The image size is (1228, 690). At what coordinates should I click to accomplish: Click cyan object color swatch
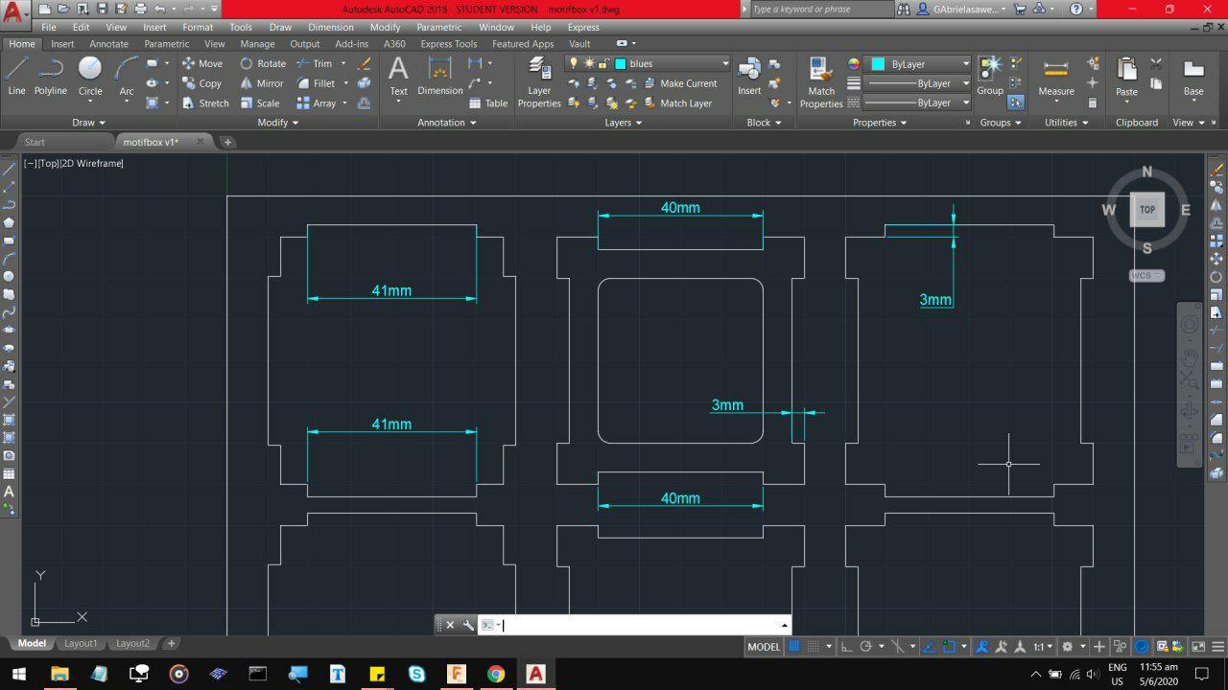(x=878, y=64)
